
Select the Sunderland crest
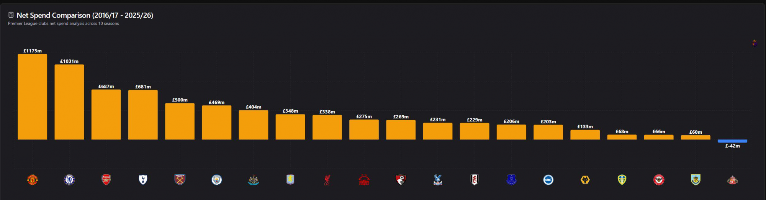click(x=733, y=180)
